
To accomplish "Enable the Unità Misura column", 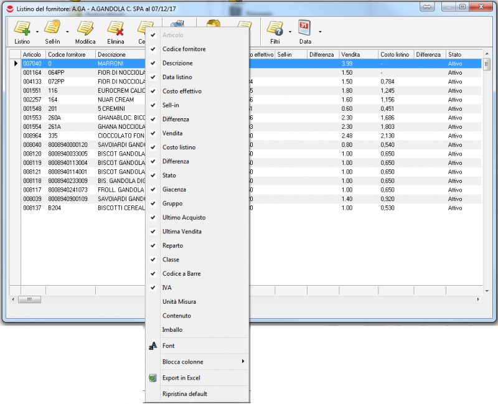I will tap(179, 302).
